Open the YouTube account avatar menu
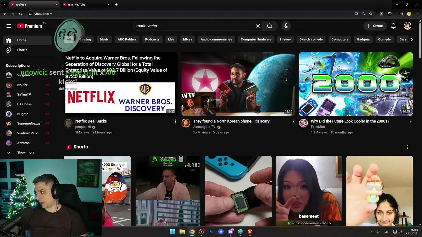The width and height of the screenshot is (422, 237). pyautogui.click(x=407, y=26)
